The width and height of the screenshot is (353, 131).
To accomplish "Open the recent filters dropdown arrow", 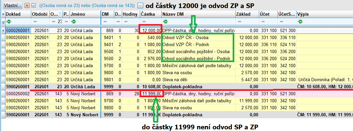I will tap(140, 5).
